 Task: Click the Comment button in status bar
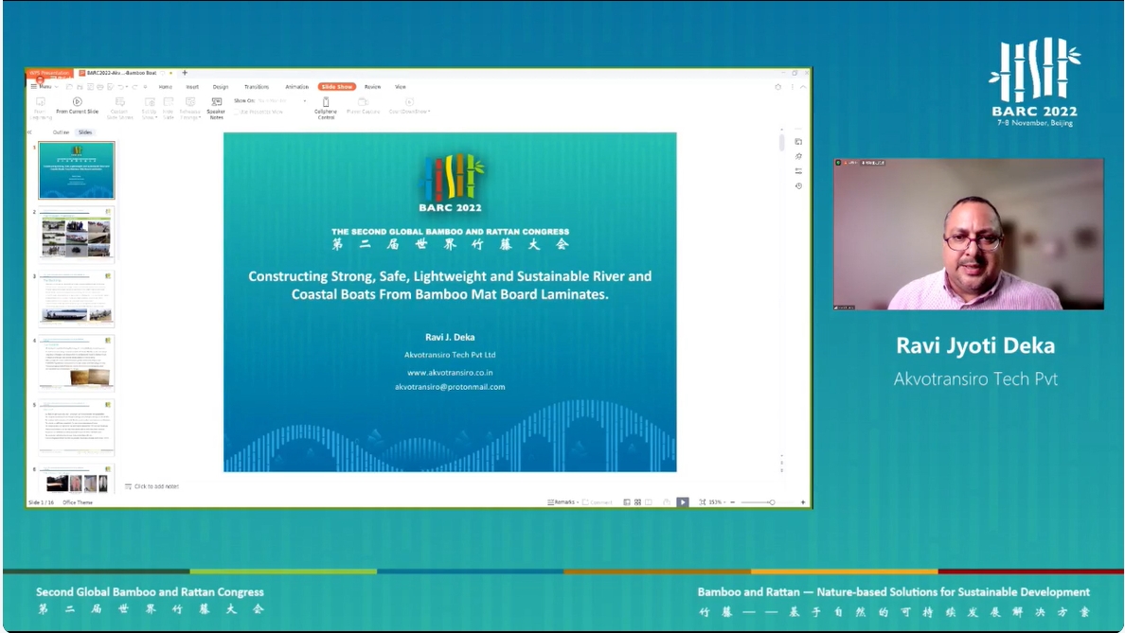click(x=598, y=502)
